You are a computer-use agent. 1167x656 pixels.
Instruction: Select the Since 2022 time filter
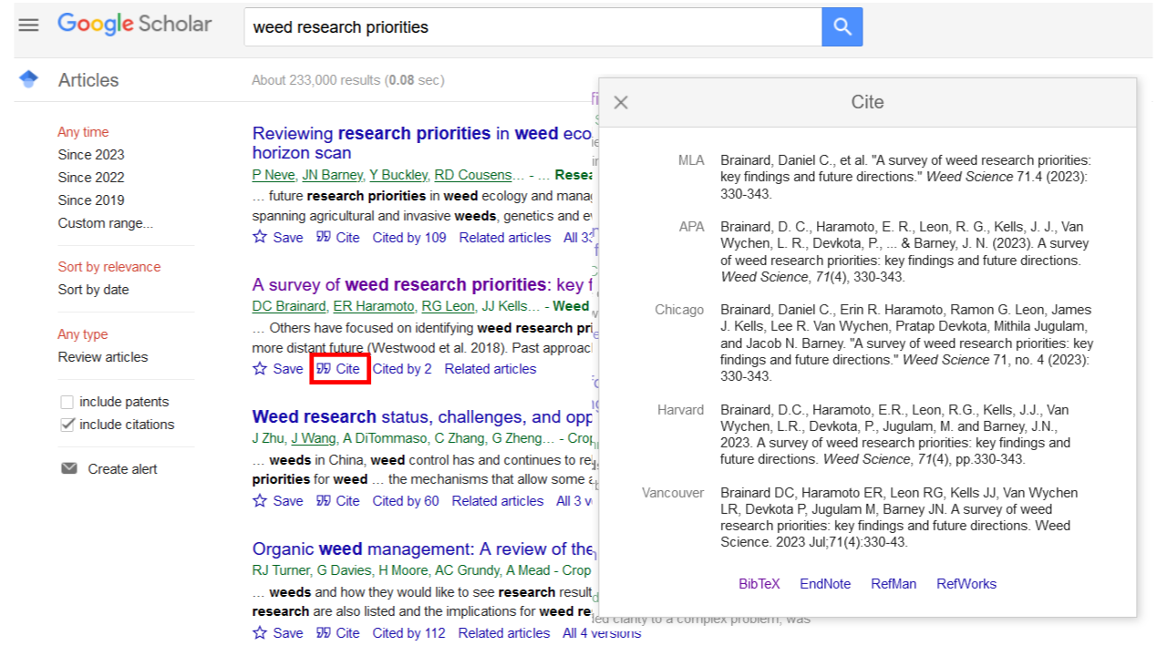point(91,178)
